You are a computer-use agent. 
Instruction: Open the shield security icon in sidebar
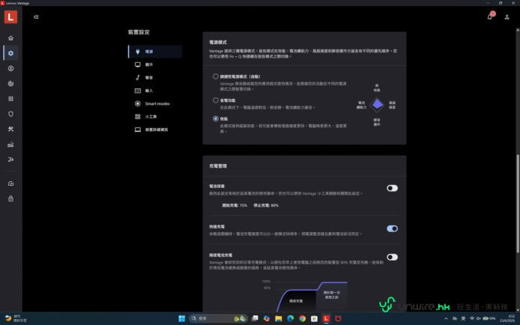pyautogui.click(x=10, y=114)
